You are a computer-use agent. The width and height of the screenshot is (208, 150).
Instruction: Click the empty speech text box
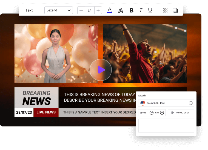coord(166,126)
